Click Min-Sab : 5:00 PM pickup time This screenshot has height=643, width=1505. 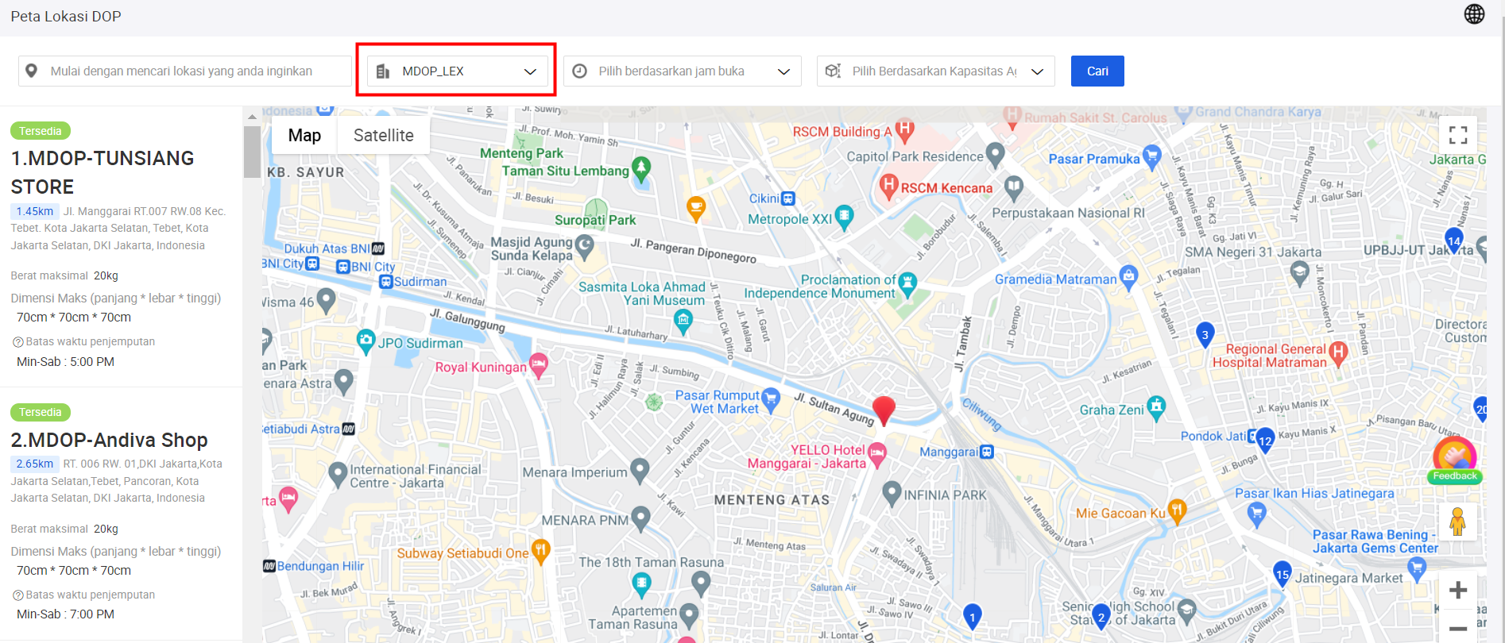pyautogui.click(x=66, y=362)
